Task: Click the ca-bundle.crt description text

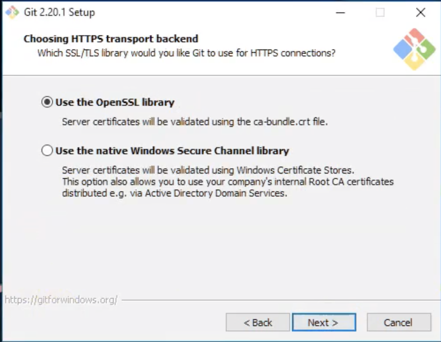Action: point(195,122)
